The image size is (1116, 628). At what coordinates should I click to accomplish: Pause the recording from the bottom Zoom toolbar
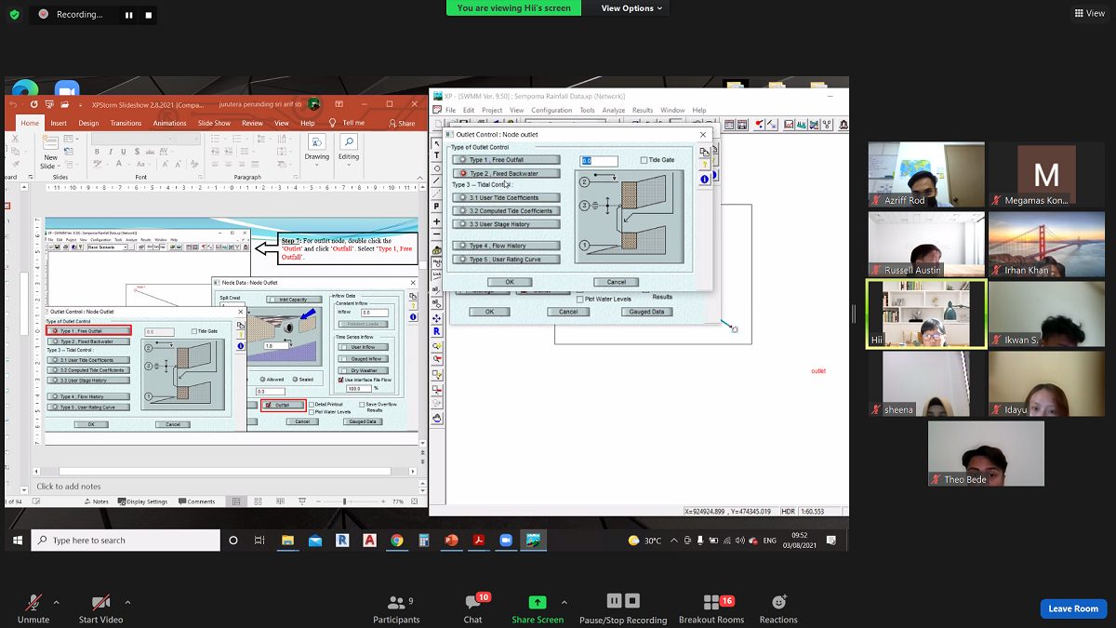[614, 601]
